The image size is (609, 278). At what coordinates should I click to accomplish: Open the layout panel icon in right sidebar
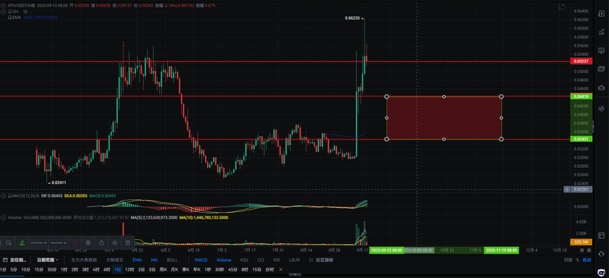pos(601,235)
